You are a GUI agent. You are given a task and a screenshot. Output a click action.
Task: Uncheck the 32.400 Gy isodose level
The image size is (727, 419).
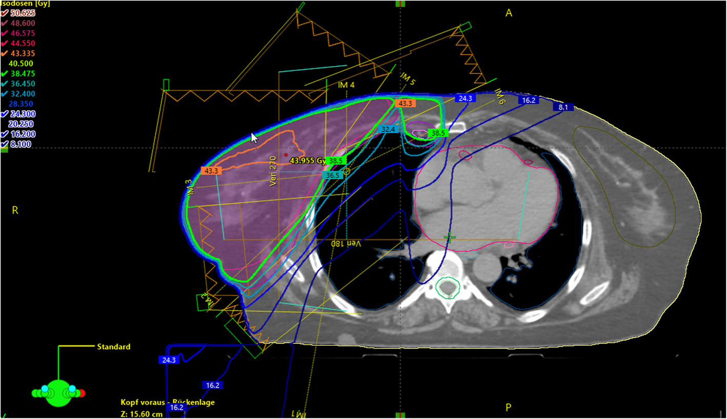(x=5, y=94)
